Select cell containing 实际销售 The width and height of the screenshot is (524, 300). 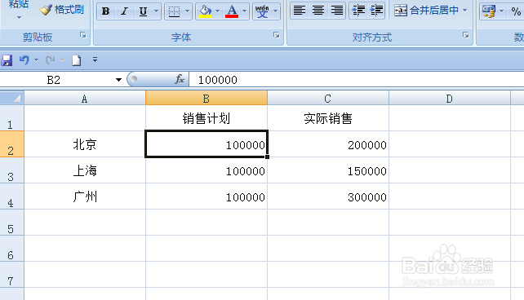pyautogui.click(x=328, y=118)
